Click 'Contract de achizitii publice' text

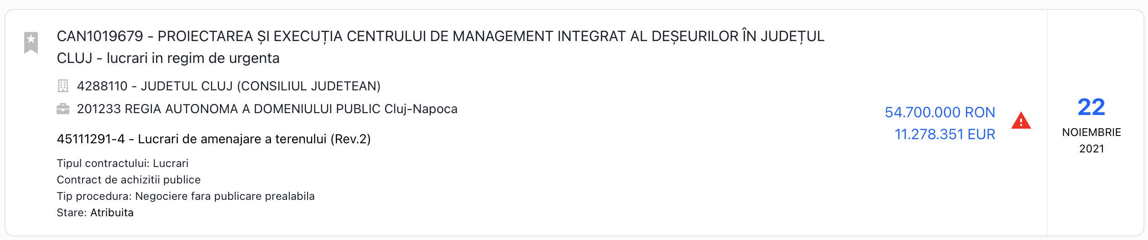pyautogui.click(x=129, y=180)
